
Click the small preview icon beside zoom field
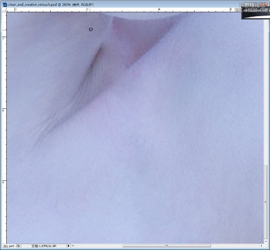pos(18,246)
